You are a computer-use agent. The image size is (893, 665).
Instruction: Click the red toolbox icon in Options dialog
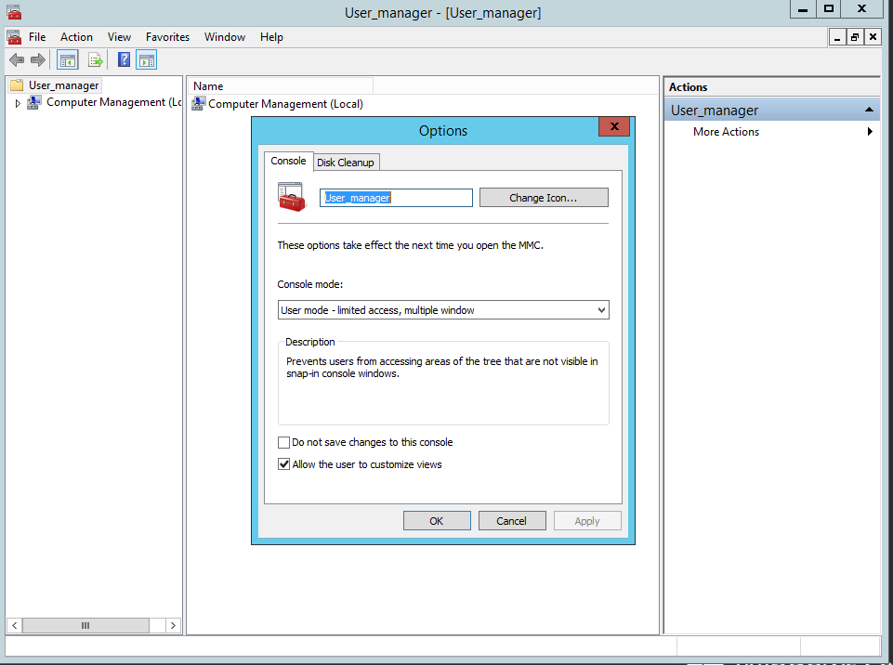[x=292, y=197]
